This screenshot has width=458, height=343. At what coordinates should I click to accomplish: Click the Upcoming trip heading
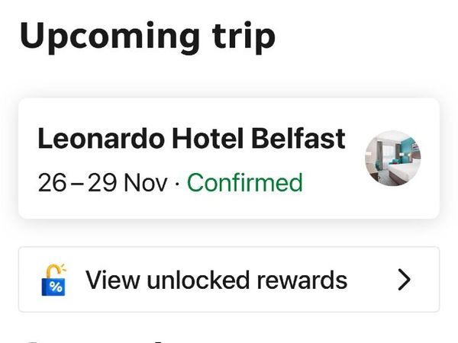147,36
